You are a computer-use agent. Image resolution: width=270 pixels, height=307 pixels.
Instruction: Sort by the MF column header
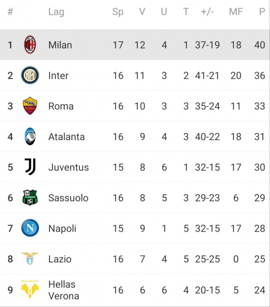[x=236, y=12]
